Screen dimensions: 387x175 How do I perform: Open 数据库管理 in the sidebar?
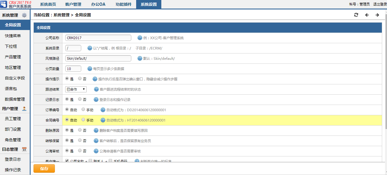coord(15,99)
